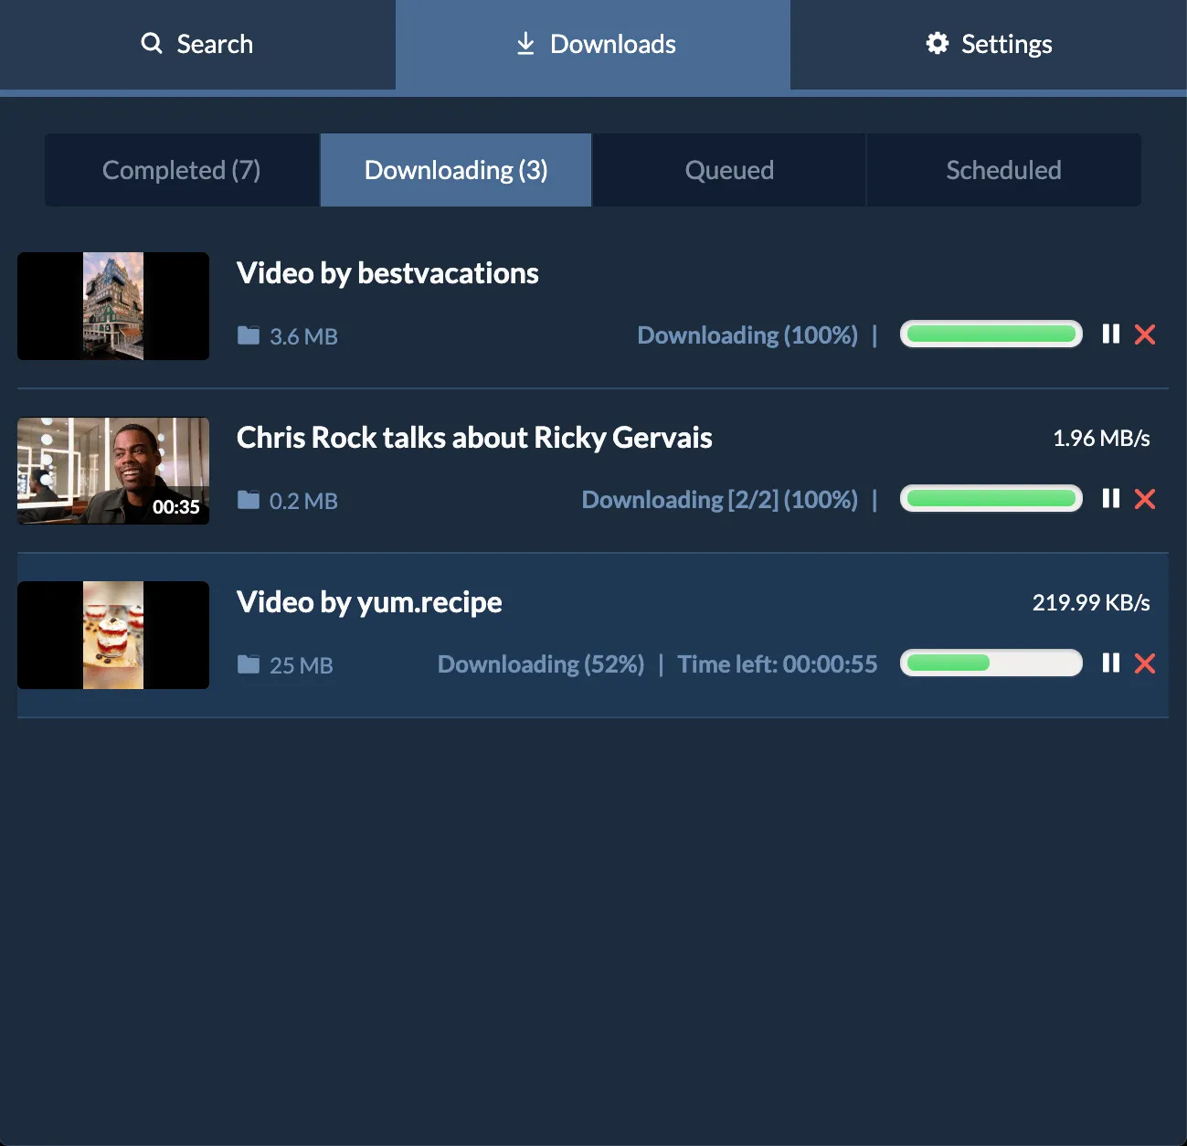
Task: Switch to the Queued tab
Action: point(728,170)
